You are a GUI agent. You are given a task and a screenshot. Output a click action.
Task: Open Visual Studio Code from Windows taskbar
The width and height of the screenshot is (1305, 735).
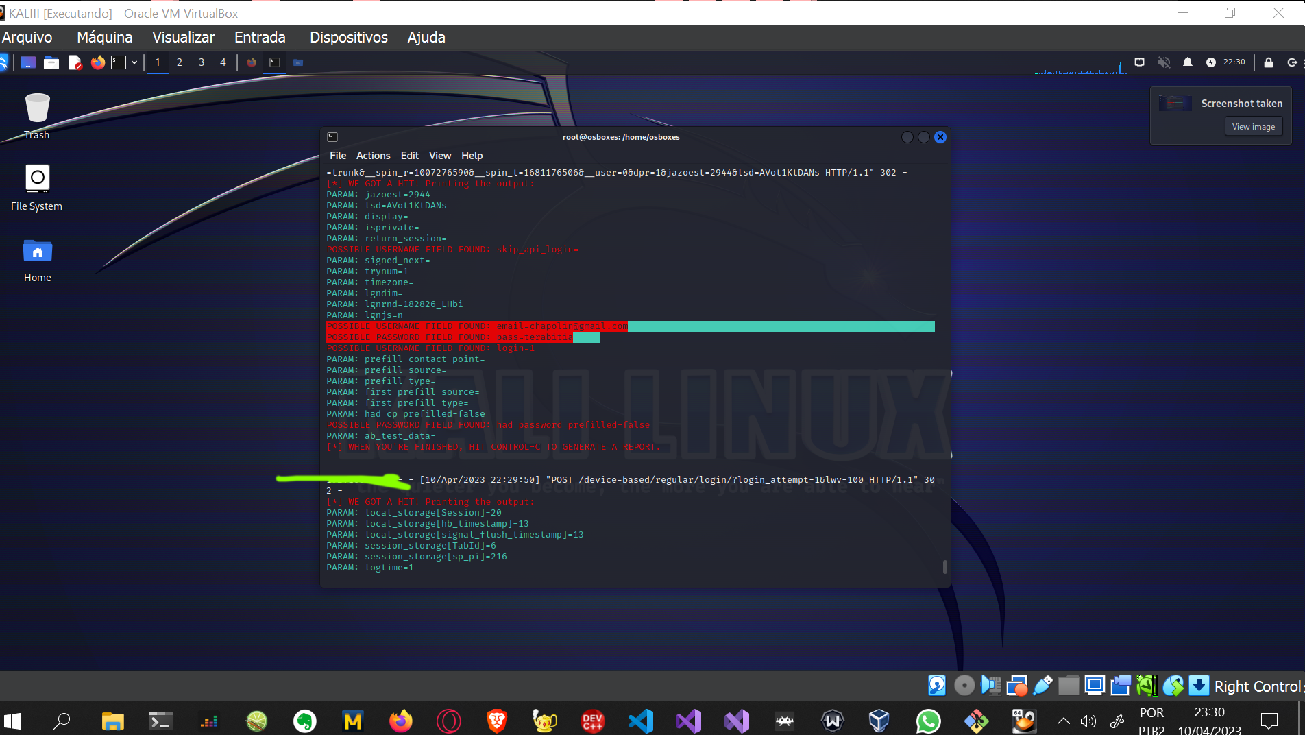tap(641, 721)
